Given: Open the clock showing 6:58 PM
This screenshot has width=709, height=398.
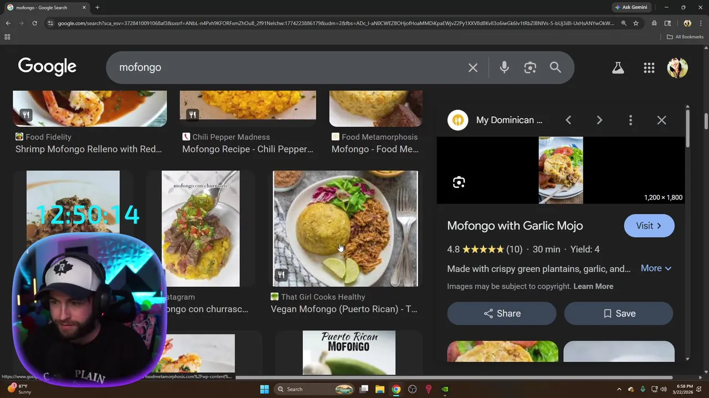Looking at the screenshot, I should pos(682,389).
